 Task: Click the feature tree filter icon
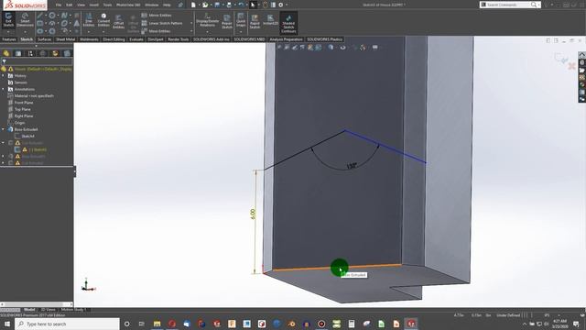(4, 61)
